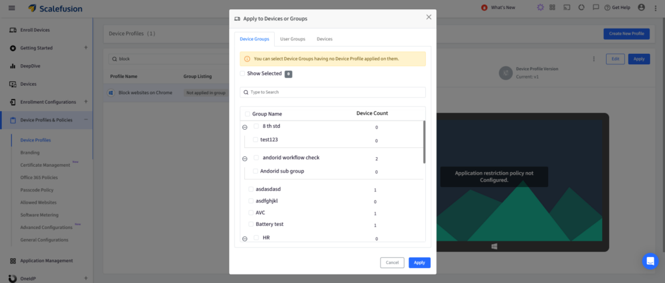Open the user account avatar icon
Viewport: 665px width, 283px height.
tap(641, 7)
